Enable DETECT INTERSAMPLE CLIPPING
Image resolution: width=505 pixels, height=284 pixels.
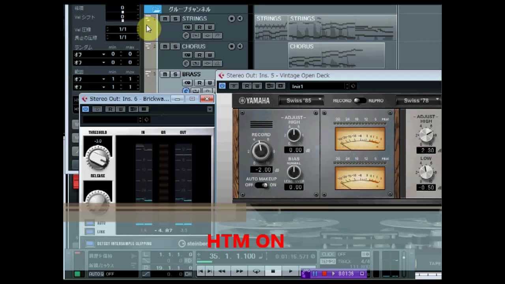90,243
